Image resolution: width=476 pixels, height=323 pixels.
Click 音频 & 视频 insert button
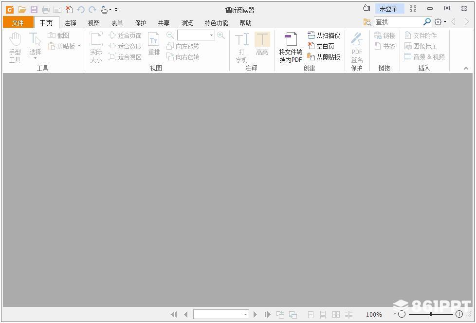click(x=424, y=57)
